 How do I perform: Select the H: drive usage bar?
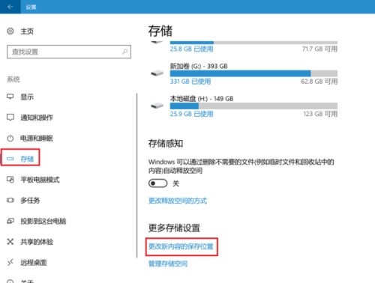point(253,106)
